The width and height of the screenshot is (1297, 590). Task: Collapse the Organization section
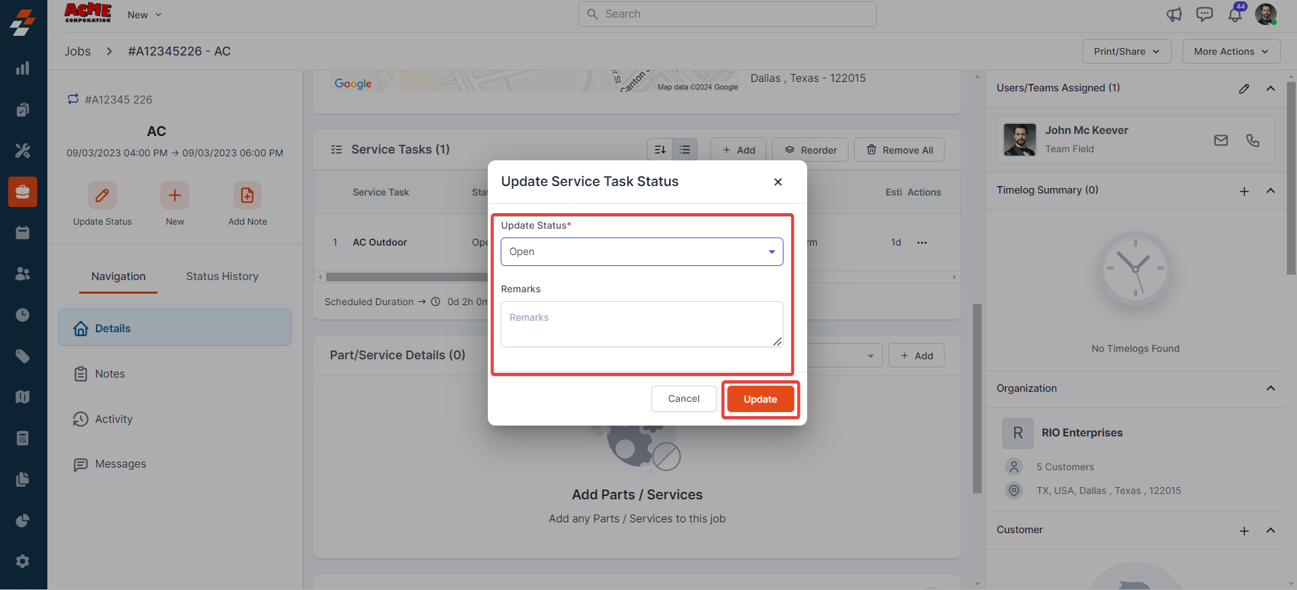(1270, 388)
